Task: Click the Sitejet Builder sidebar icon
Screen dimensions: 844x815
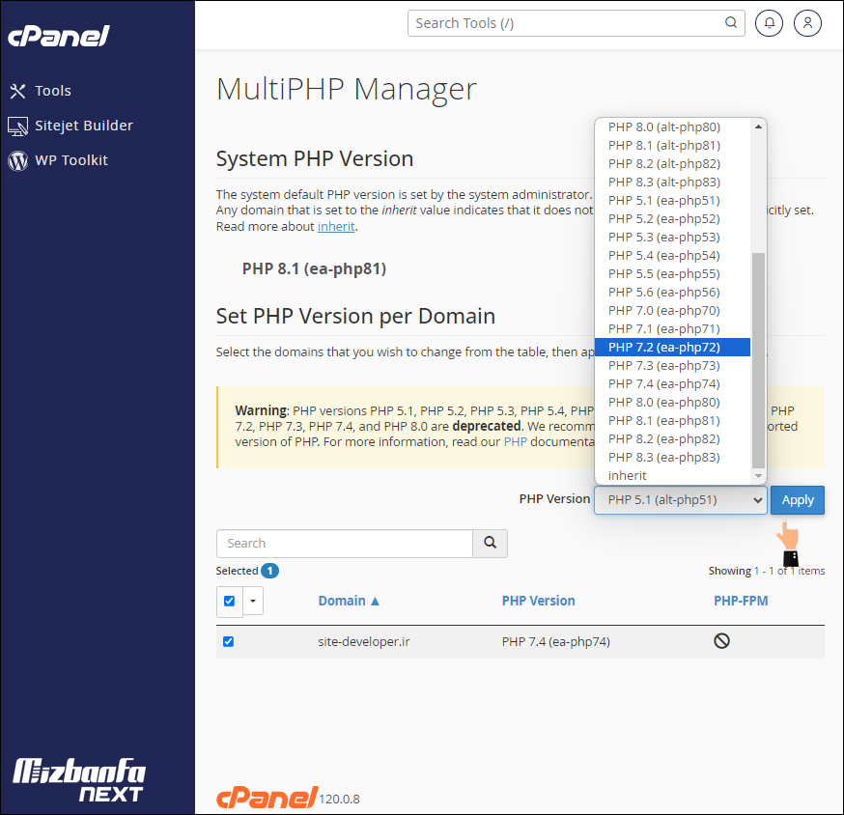Action: (17, 126)
